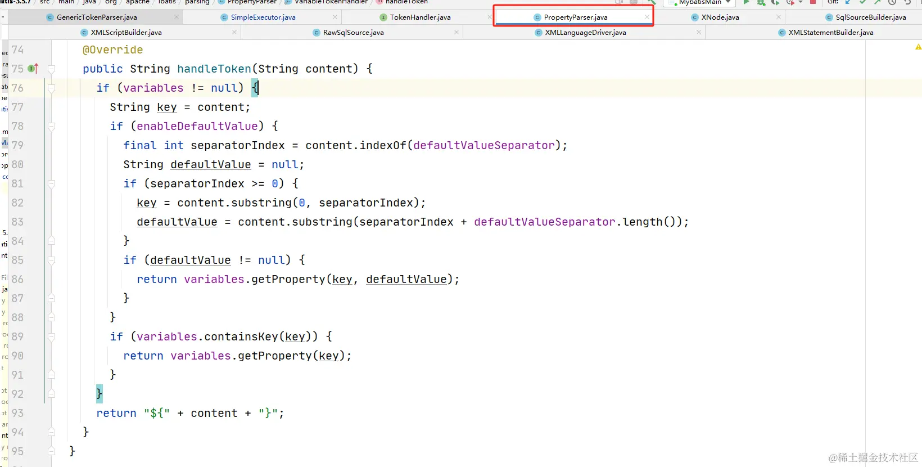
Task: Collapse enableDefaultValue block at line 78
Action: pyautogui.click(x=51, y=127)
